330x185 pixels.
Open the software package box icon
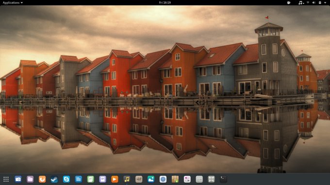click(175, 179)
